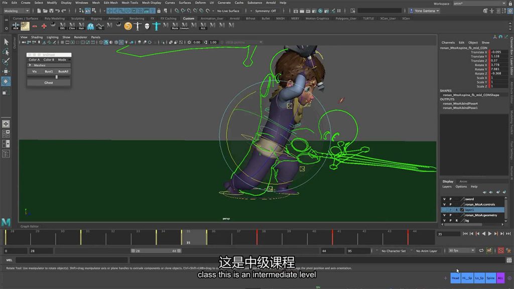Click the orange number 5 shelf icon
Screen dimensions: 514x289
tap(128, 26)
